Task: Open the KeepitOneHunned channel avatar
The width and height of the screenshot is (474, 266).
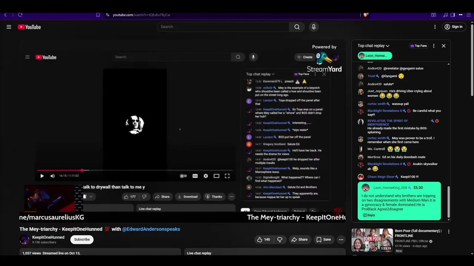Action: [x=24, y=239]
